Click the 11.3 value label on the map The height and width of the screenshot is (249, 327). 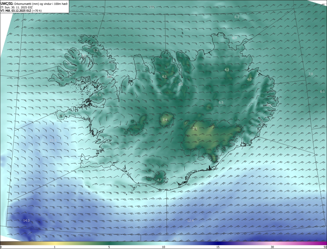pos(53,140)
